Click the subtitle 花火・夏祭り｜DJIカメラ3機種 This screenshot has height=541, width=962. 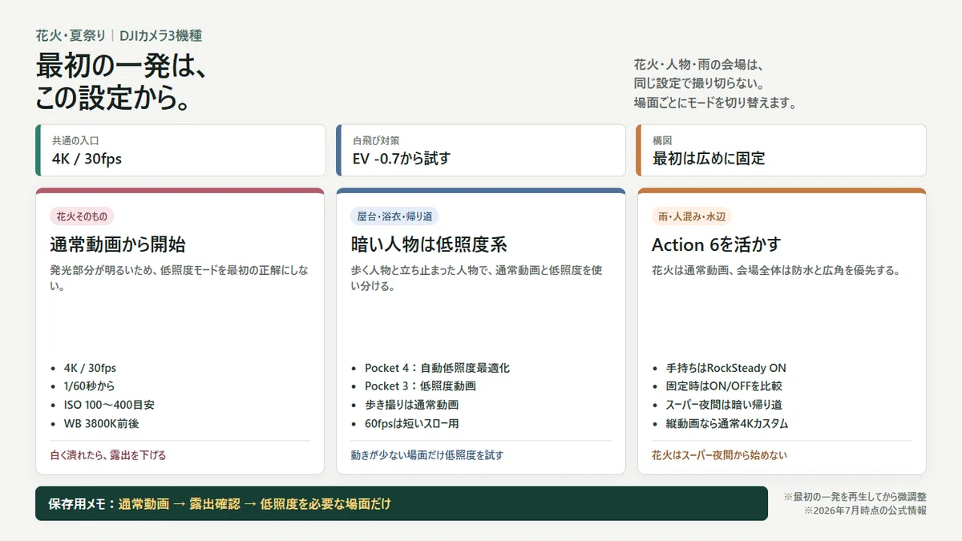click(x=119, y=35)
